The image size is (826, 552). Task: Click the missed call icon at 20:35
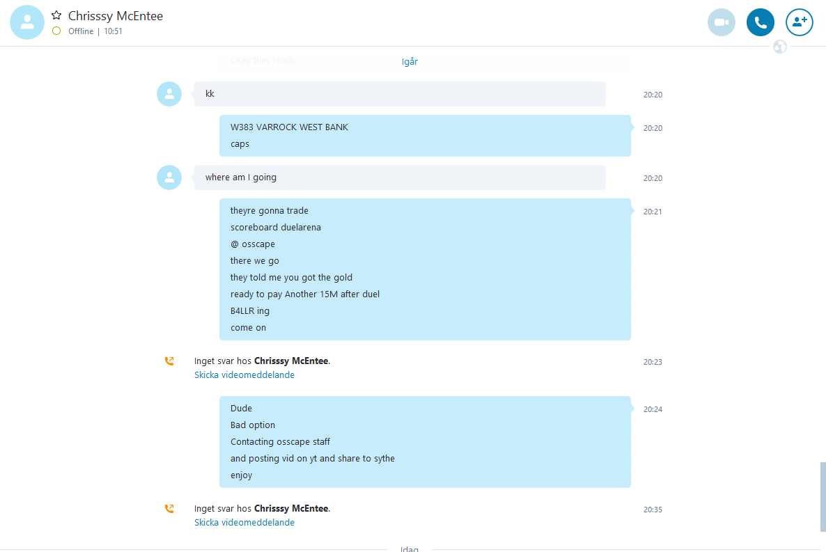169,509
